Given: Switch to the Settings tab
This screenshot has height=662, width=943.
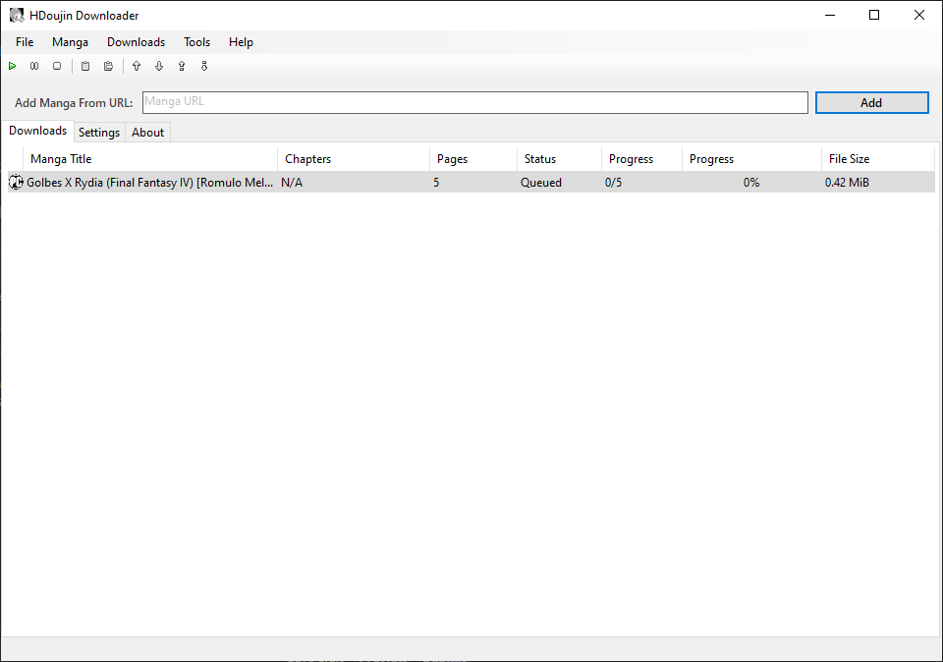Looking at the screenshot, I should point(99,133).
